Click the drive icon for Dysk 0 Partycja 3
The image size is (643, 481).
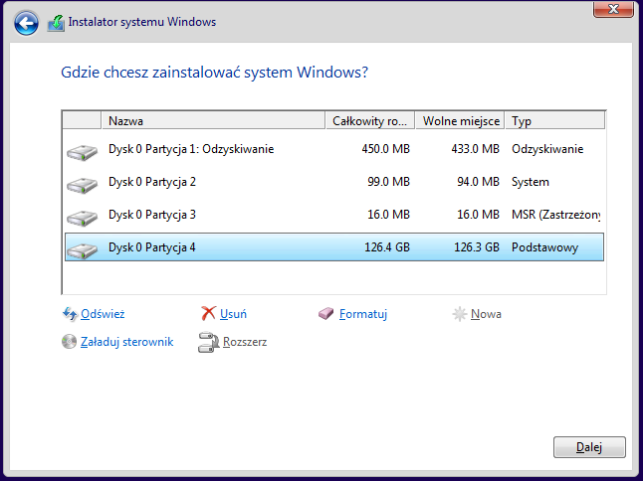point(82,218)
